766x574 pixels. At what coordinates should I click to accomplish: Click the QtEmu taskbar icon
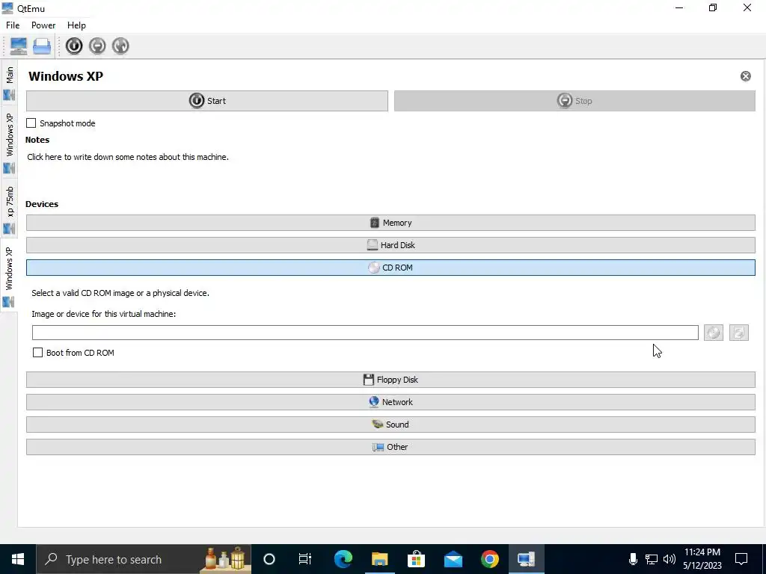coord(526,559)
